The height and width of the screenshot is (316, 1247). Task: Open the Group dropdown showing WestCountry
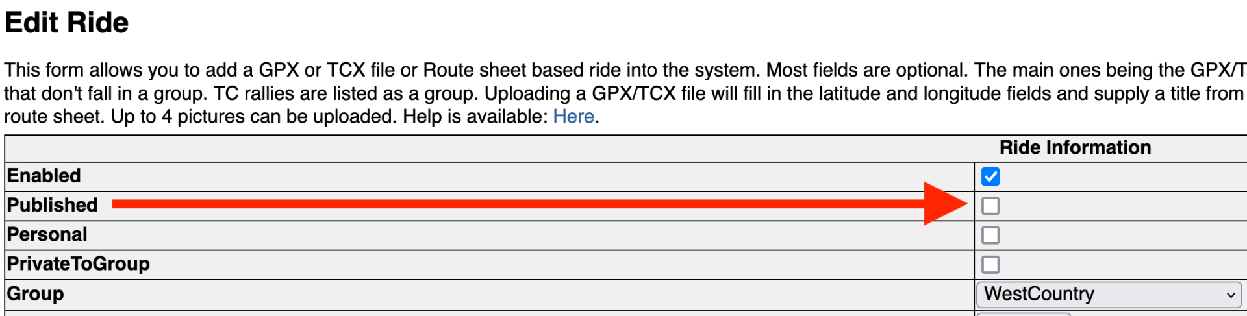1107,295
